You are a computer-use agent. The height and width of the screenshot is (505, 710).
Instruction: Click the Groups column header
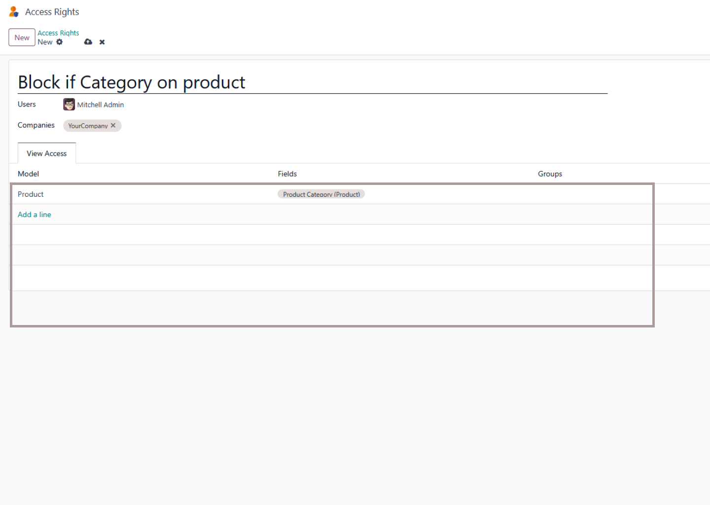[550, 174]
